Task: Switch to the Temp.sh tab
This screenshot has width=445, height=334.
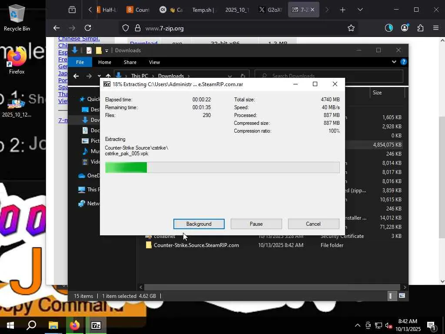Action: pyautogui.click(x=203, y=10)
